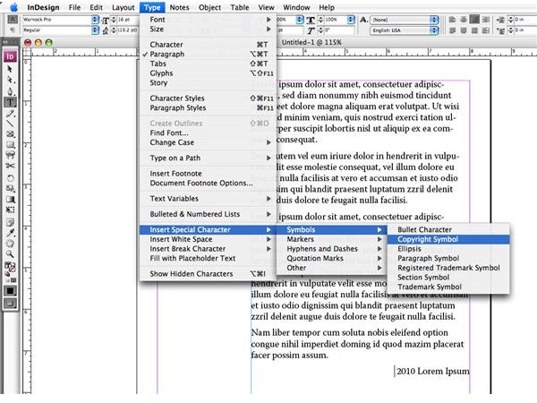
Task: Expand the Change Case submenu
Action: 208,142
